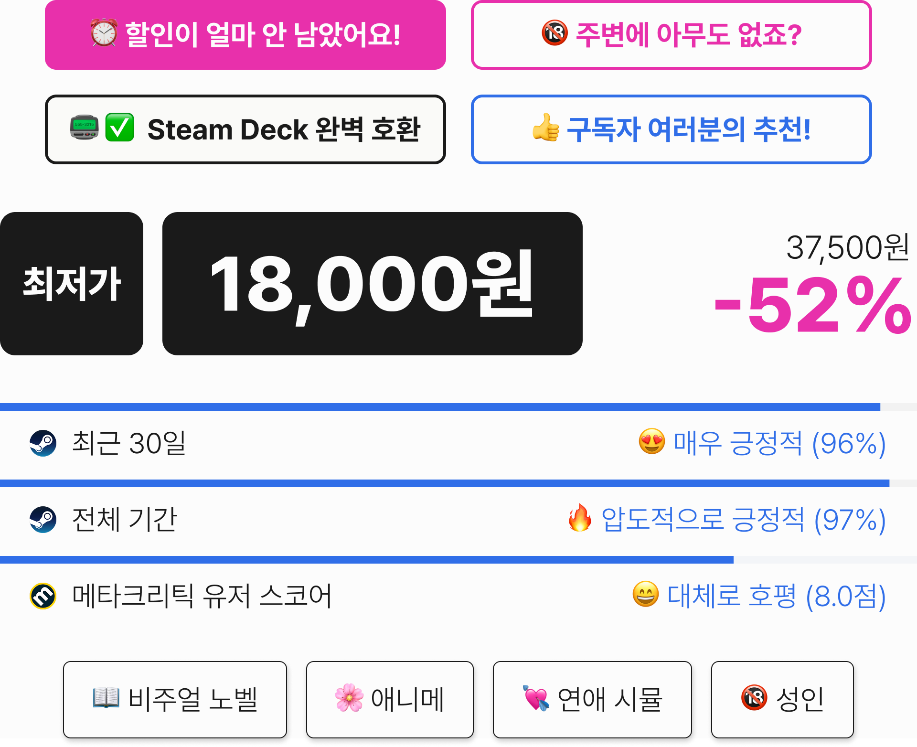
Task: Select the 연애 시뮬 tag
Action: coord(592,700)
